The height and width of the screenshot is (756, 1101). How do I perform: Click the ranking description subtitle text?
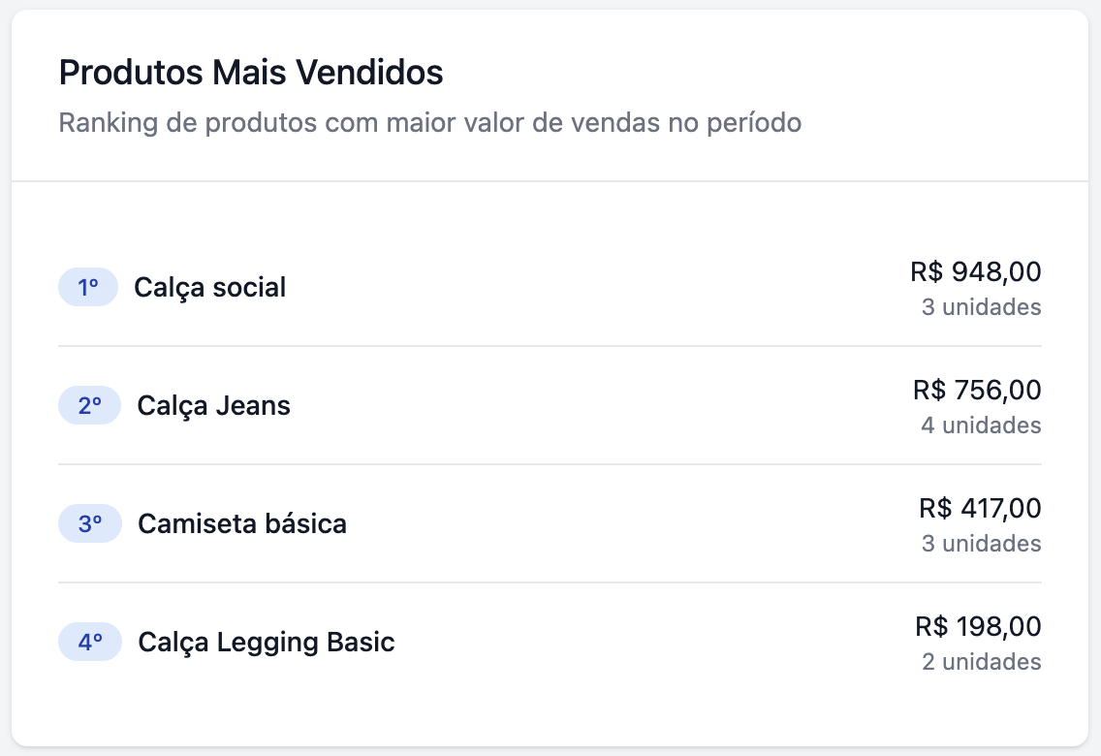[430, 124]
